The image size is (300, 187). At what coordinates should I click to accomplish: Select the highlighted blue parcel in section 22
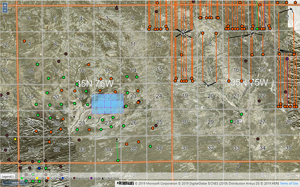point(107,104)
